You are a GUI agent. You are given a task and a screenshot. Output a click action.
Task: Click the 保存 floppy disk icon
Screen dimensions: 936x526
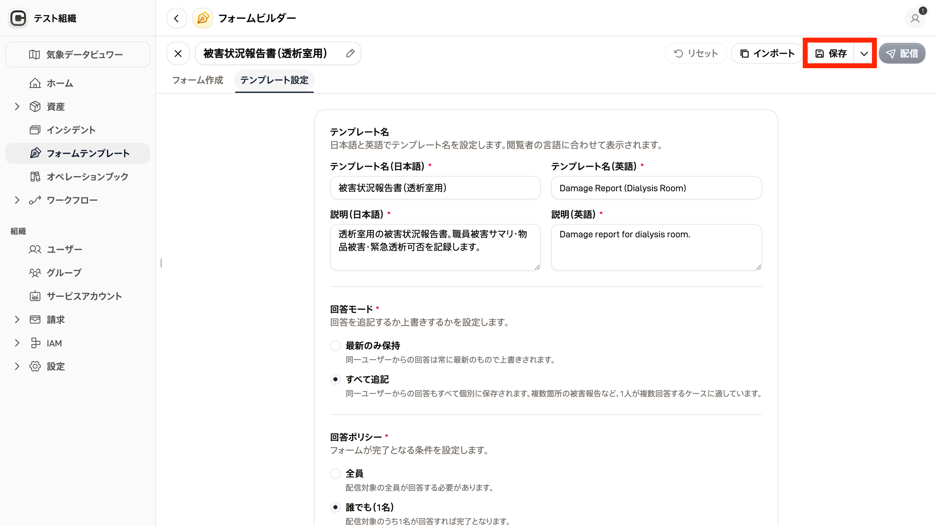(x=819, y=53)
